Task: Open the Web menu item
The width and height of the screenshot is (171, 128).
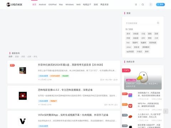Action: [78, 5]
